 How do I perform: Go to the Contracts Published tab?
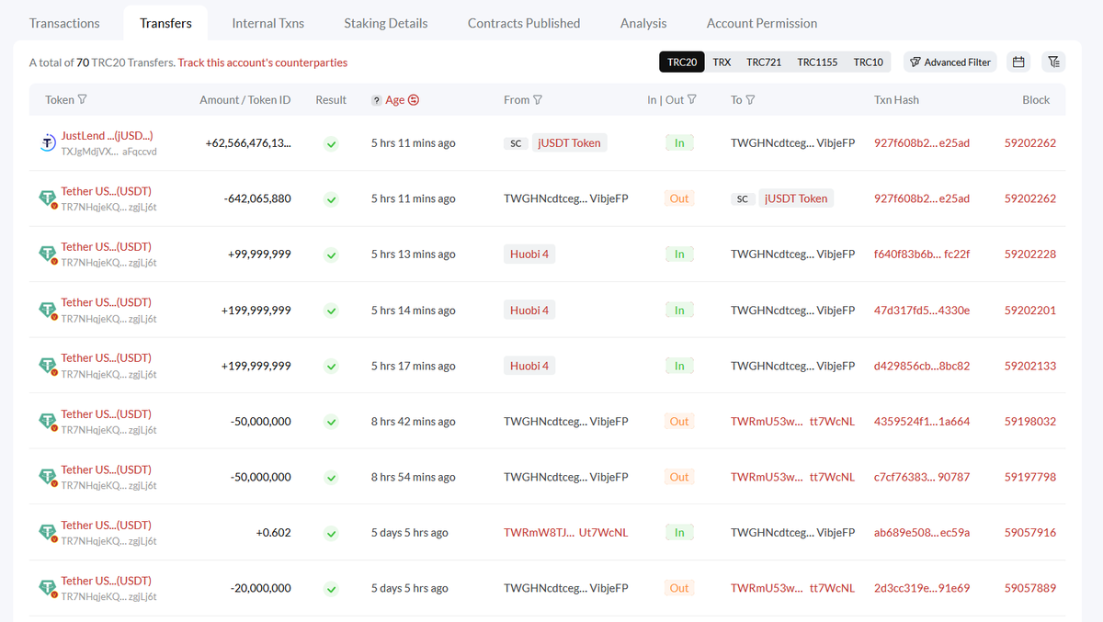[524, 23]
